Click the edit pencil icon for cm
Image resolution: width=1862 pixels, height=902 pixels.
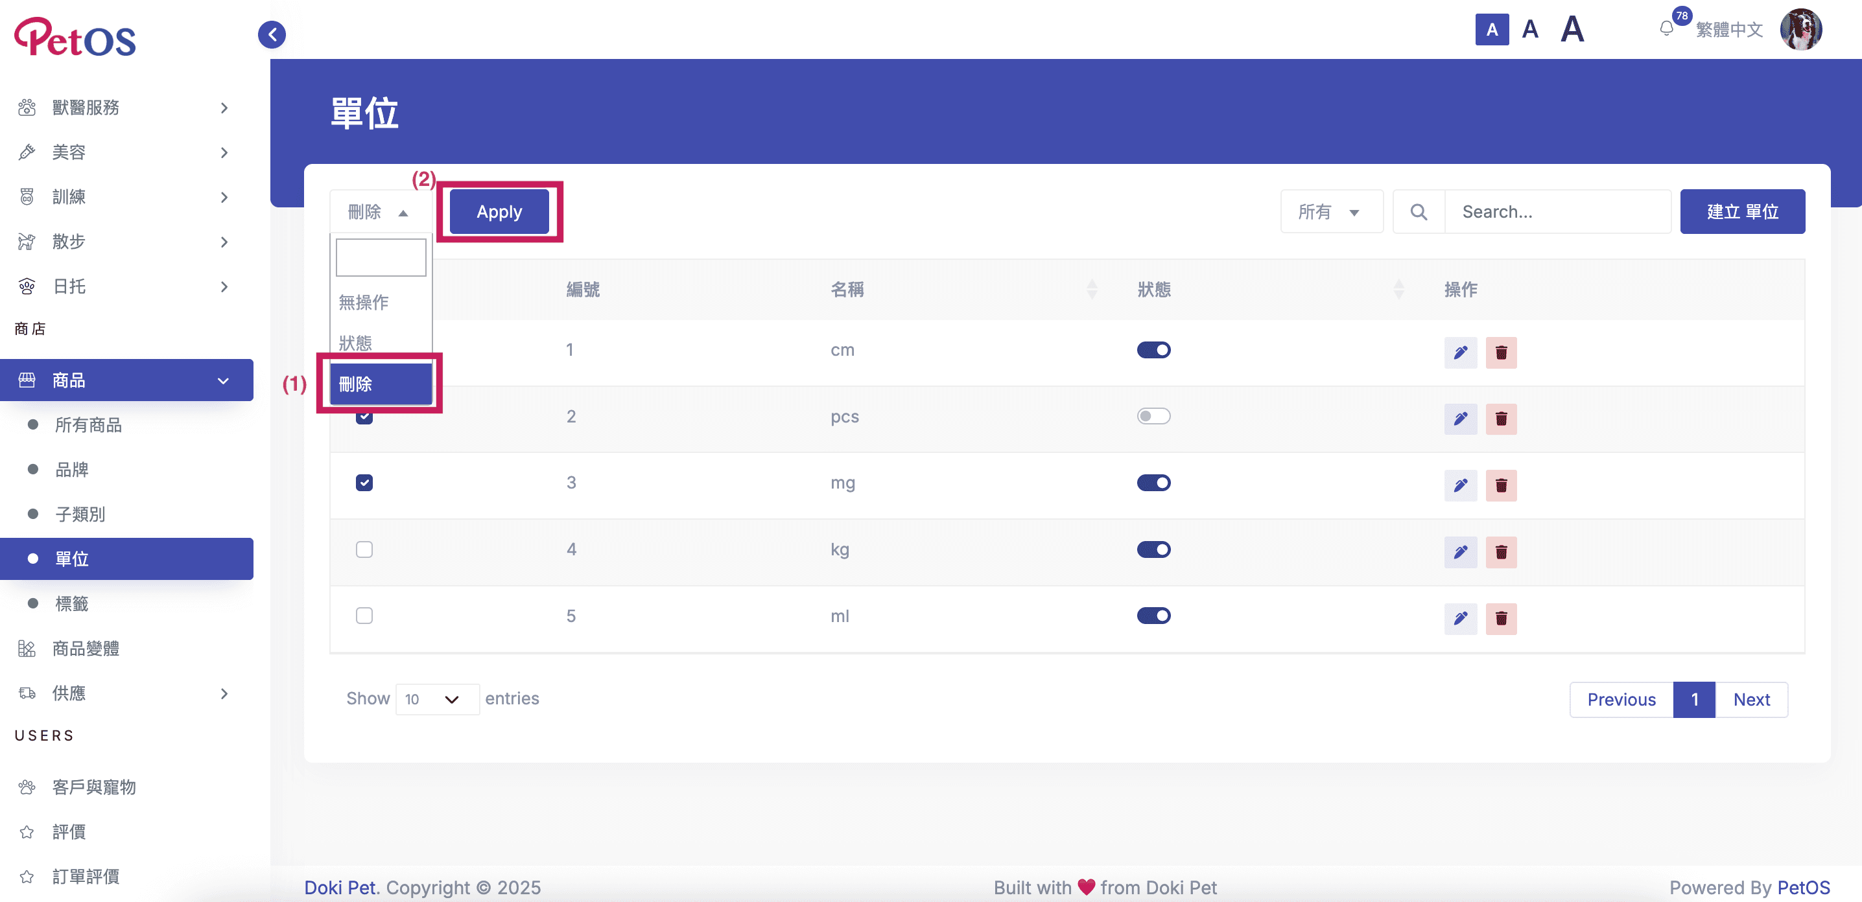(x=1460, y=353)
